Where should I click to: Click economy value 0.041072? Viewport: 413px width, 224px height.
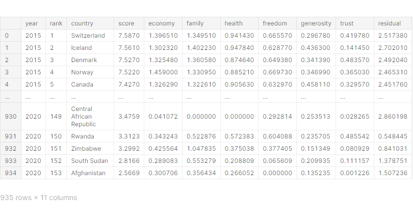(x=163, y=117)
